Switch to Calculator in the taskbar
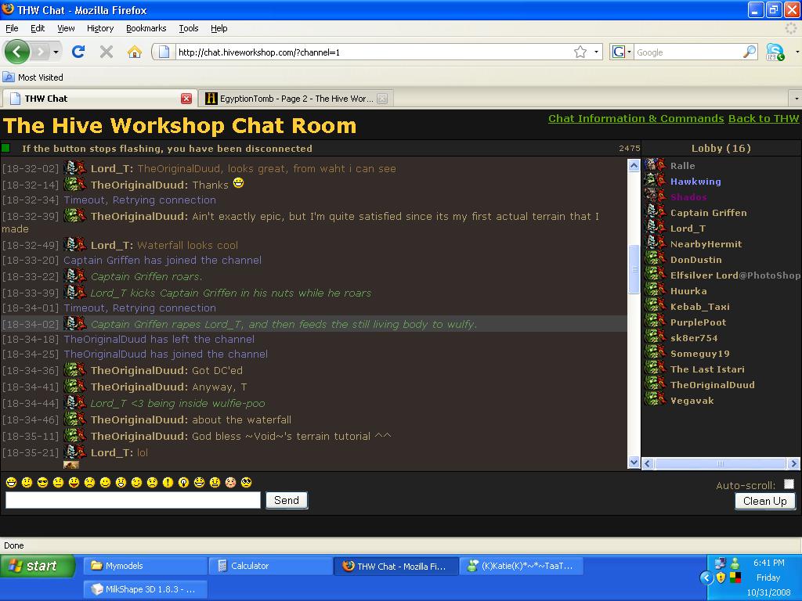802x601 pixels. tap(271, 566)
